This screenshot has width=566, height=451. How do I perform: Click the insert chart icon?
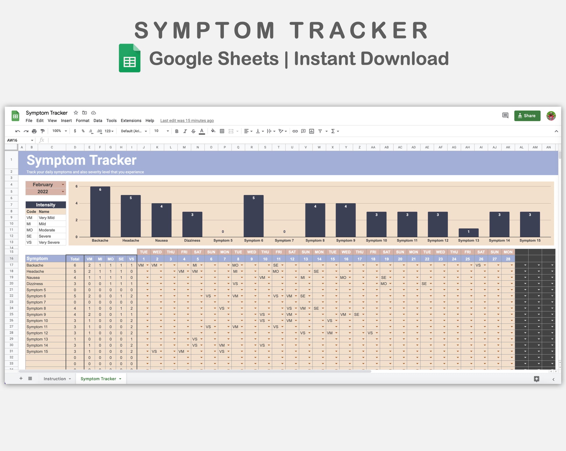coord(312,131)
